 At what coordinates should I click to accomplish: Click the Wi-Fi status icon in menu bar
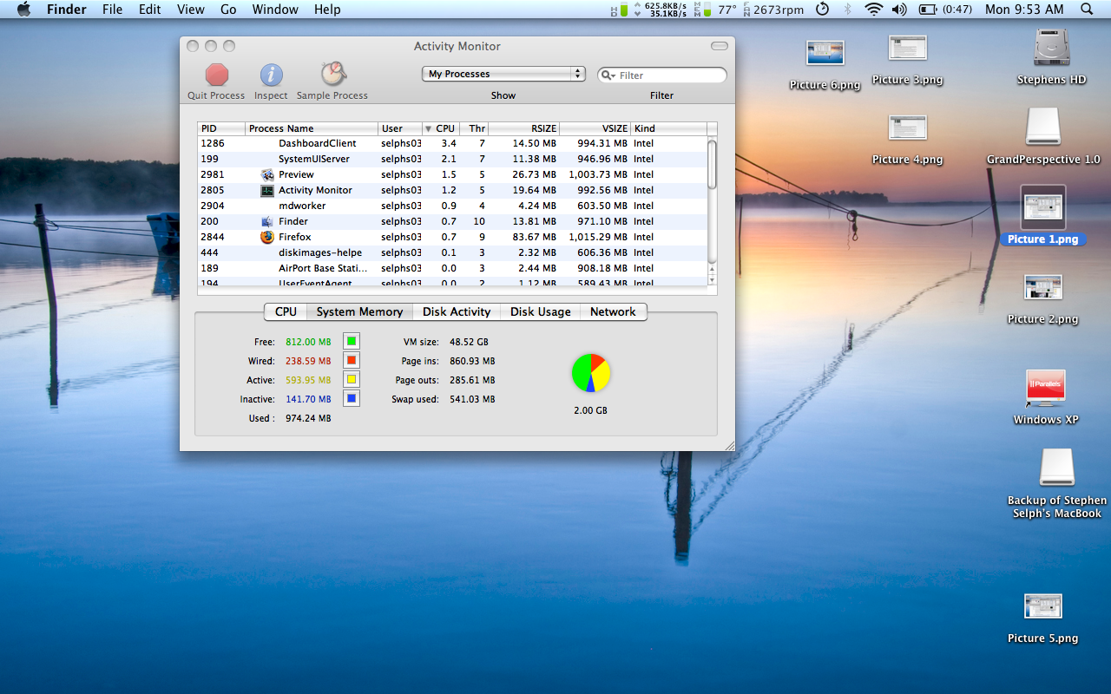tap(873, 10)
